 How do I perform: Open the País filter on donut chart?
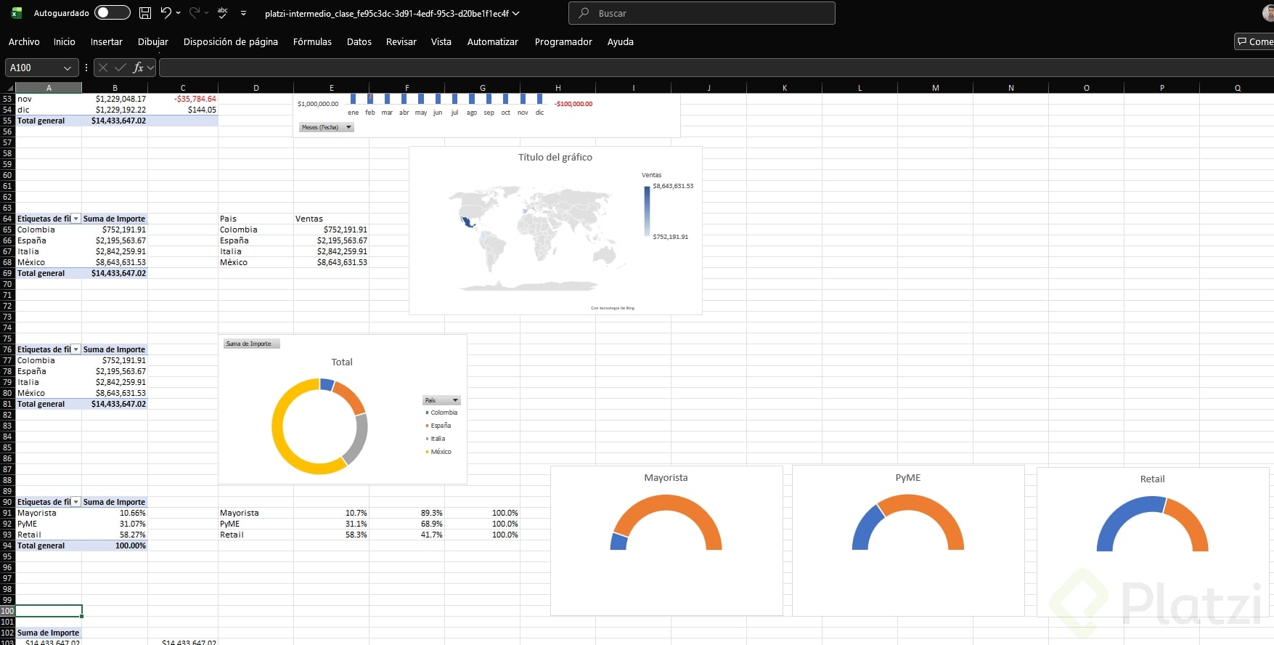pos(441,400)
